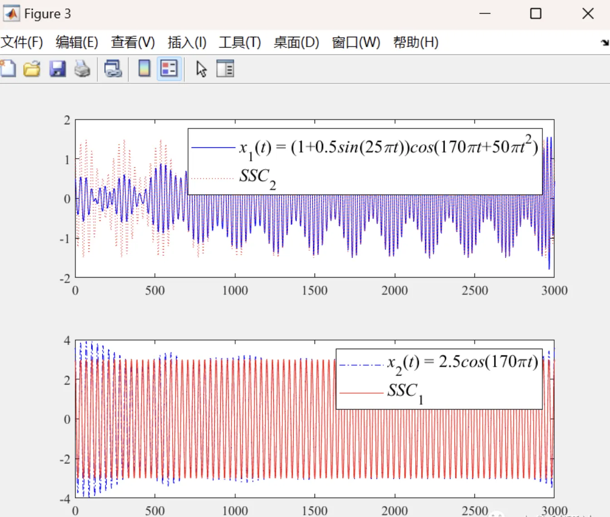Screen dimensions: 610x517
Task: Click the solid blue line sample beside x1(t)
Action: coord(213,147)
